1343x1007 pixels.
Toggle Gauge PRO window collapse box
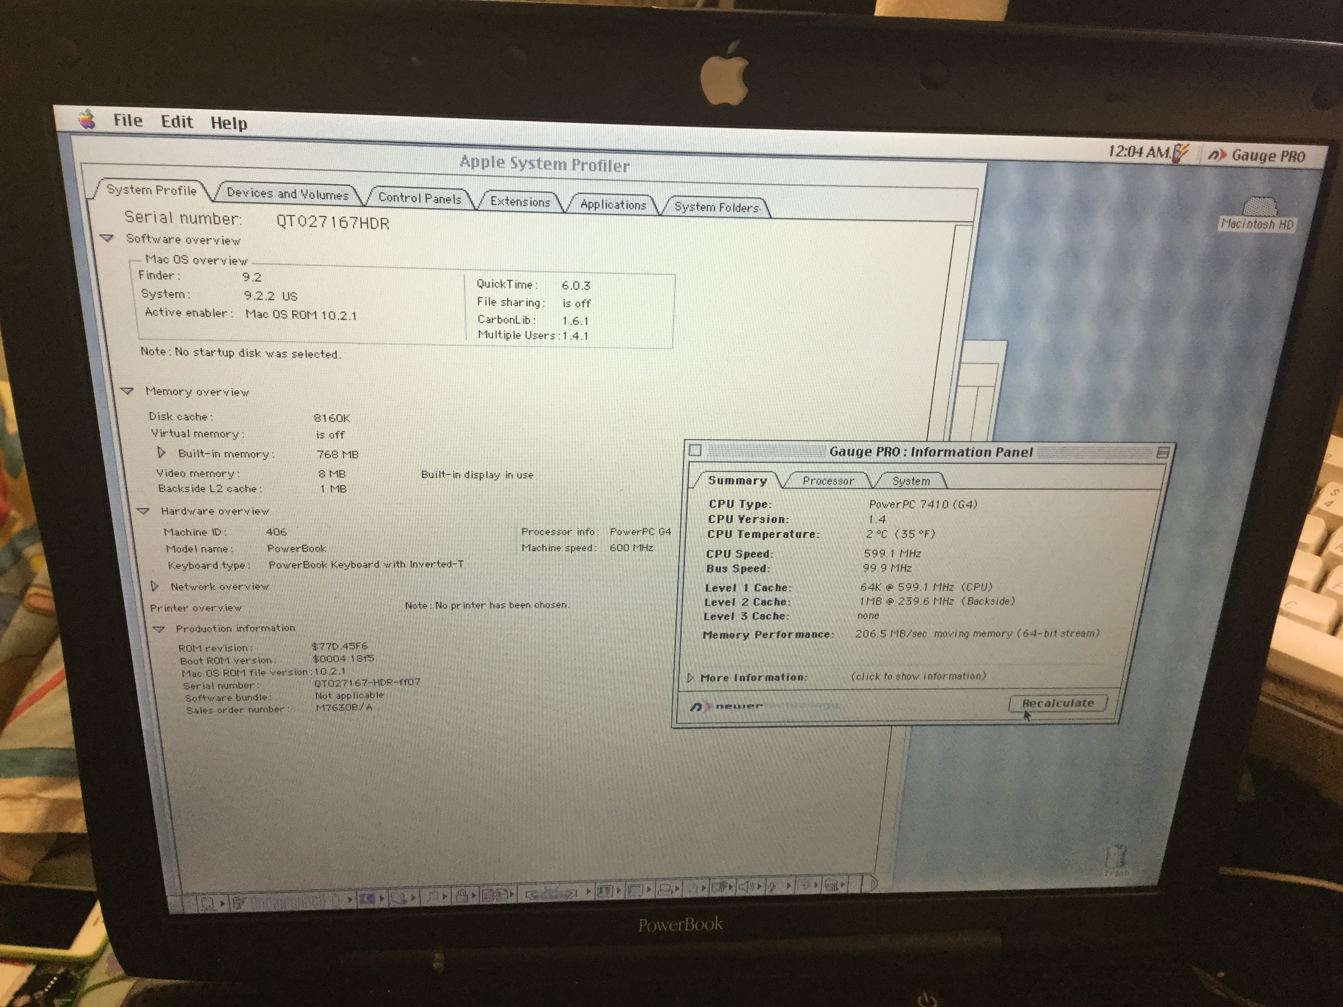(1163, 452)
